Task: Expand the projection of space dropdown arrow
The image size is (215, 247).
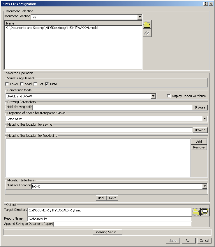Action: 205,119
